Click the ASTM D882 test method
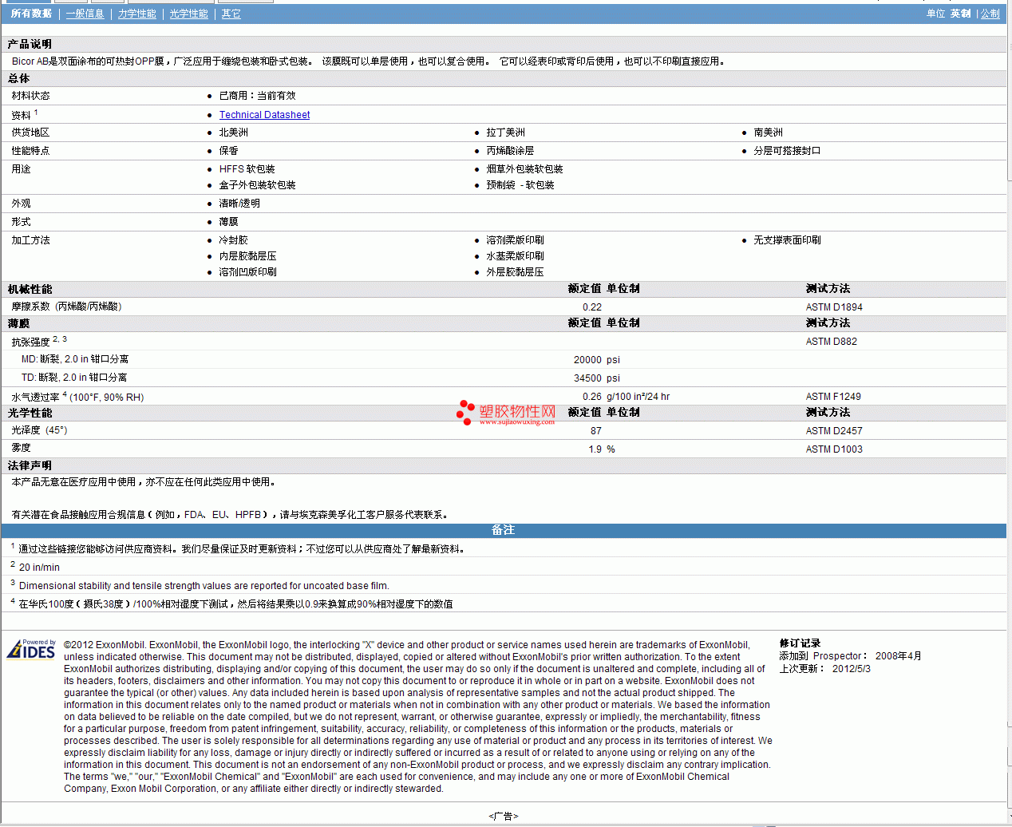This screenshot has width=1012, height=827. (x=832, y=342)
